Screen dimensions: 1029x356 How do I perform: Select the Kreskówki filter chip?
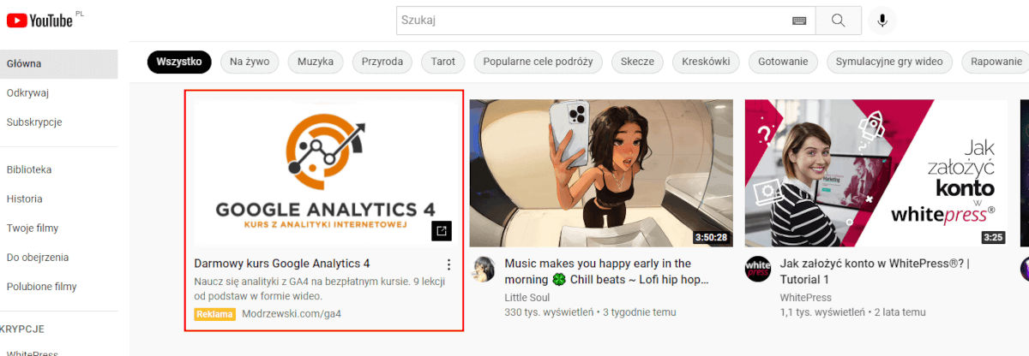pos(706,62)
